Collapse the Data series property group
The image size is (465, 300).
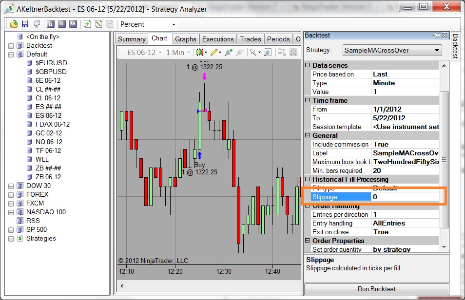click(x=308, y=65)
